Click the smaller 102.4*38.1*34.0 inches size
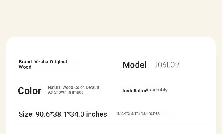Viewport: 222px width, 134px height. point(138,113)
